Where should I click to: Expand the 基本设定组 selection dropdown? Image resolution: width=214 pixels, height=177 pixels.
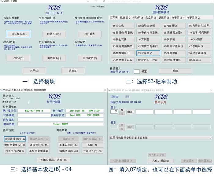(x=210, y=138)
